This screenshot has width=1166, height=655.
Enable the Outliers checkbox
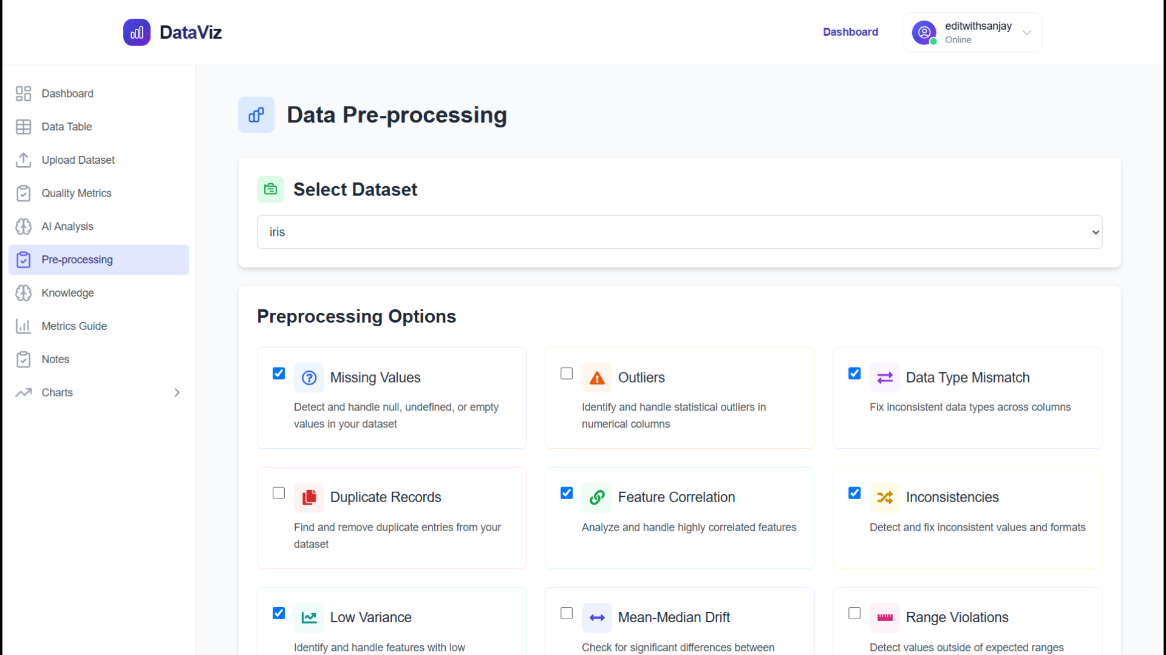pyautogui.click(x=567, y=374)
